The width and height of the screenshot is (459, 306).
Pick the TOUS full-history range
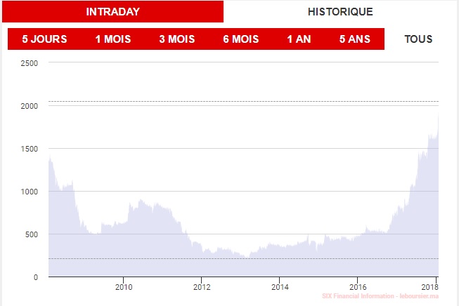418,39
